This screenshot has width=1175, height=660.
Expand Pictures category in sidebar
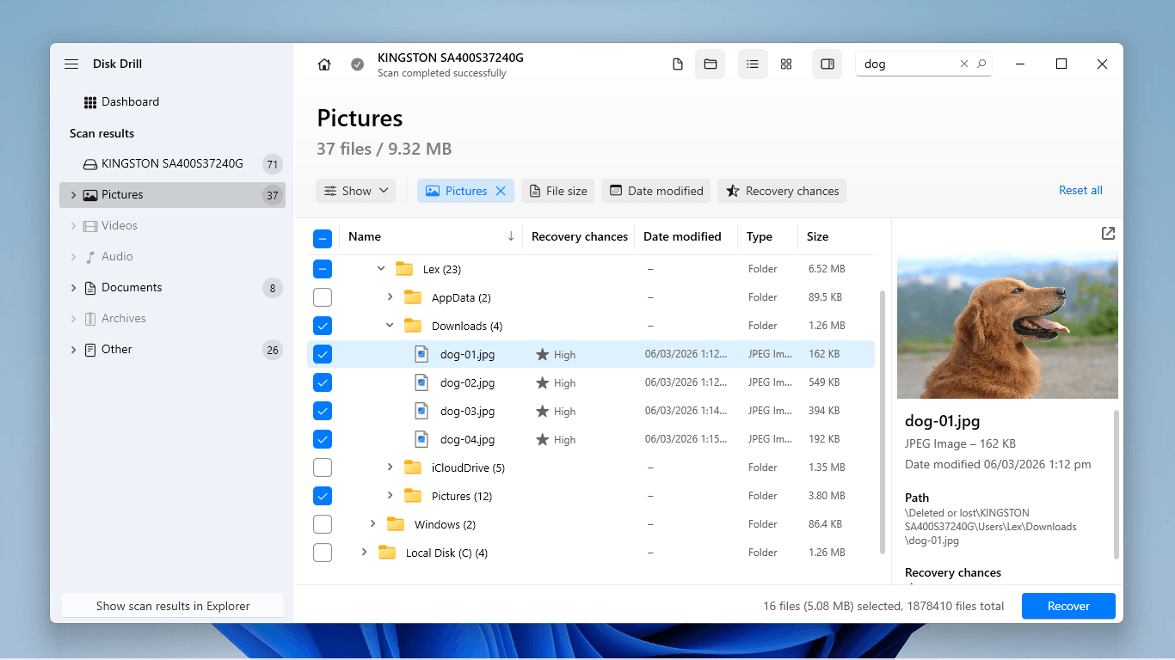click(73, 195)
